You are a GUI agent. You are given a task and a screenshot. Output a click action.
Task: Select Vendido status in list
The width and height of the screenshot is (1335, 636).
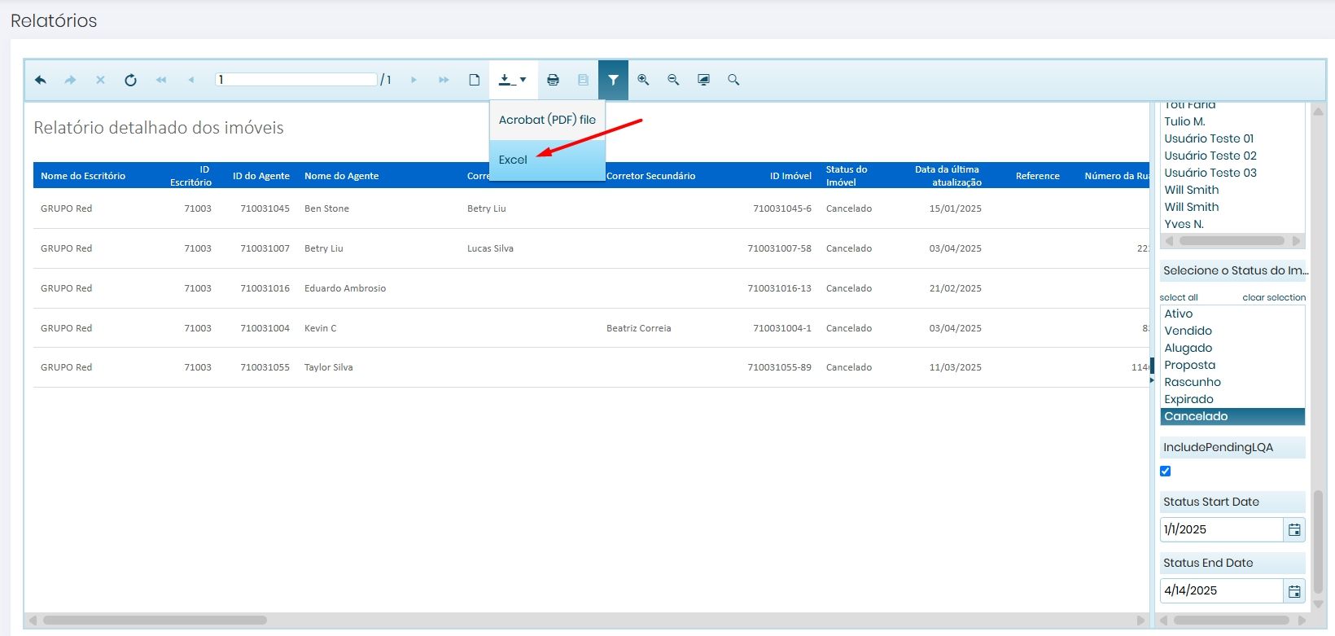(1232, 331)
